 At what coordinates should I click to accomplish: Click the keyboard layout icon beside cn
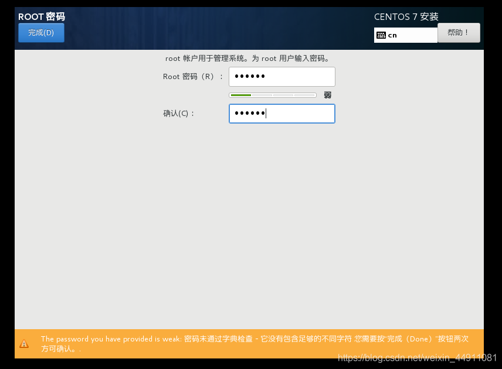(x=381, y=35)
